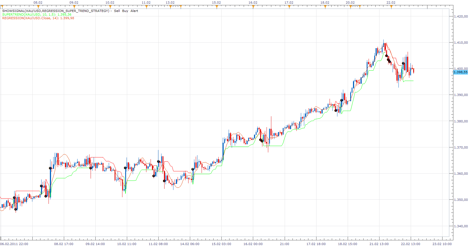469x247 pixels.
Task: Click the 21.02 13:00 time axis label
Action: click(379, 244)
